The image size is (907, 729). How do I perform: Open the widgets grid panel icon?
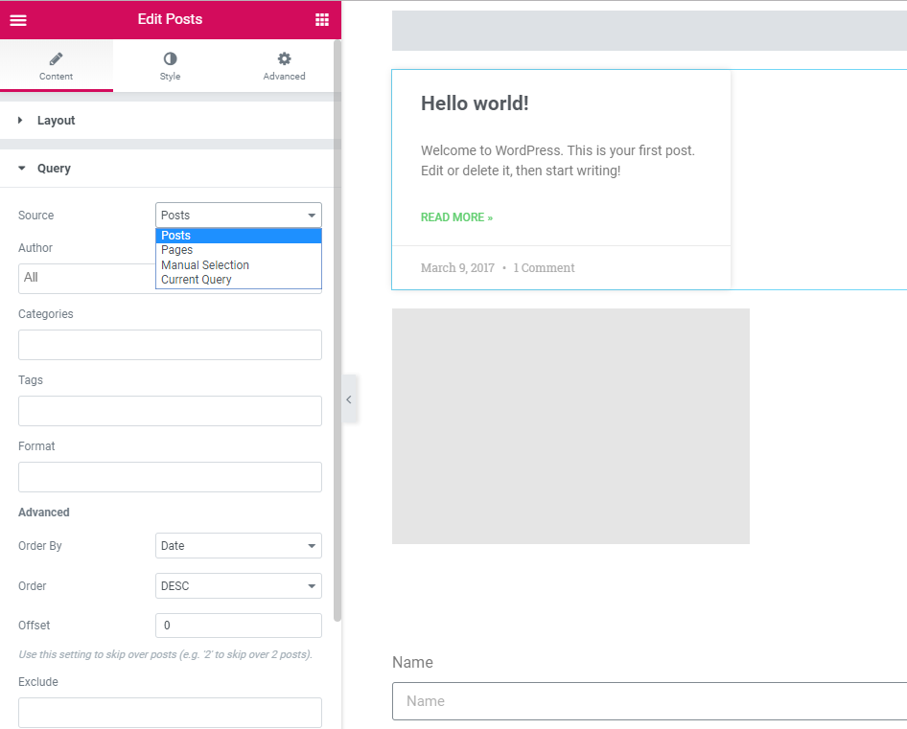pyautogui.click(x=322, y=20)
